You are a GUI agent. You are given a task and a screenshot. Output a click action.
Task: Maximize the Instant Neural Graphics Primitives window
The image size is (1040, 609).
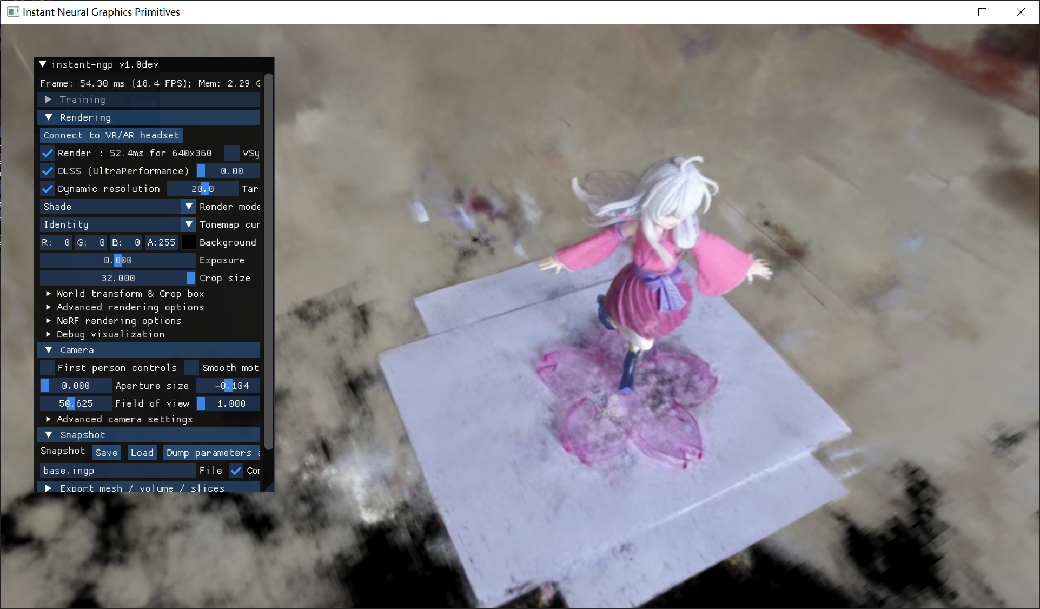tap(983, 12)
